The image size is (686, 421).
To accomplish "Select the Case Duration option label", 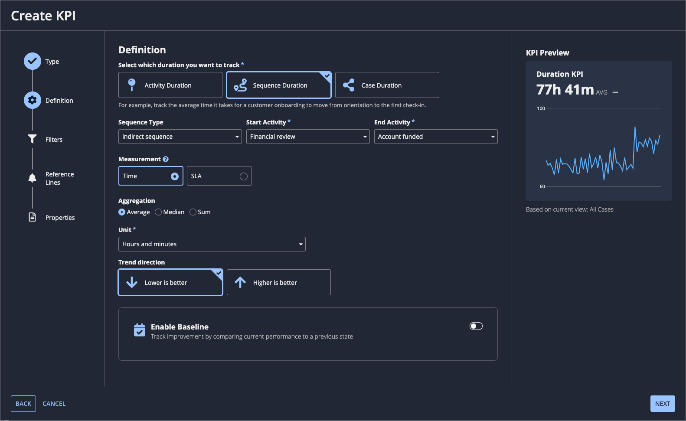I will click(x=382, y=85).
